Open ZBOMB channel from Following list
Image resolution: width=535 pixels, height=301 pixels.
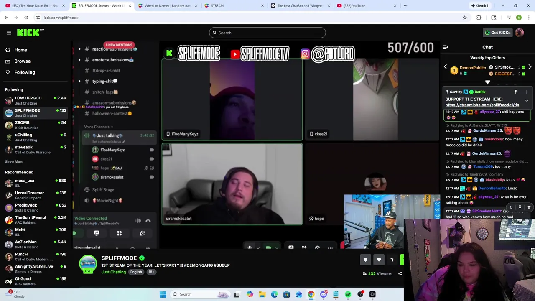36,125
